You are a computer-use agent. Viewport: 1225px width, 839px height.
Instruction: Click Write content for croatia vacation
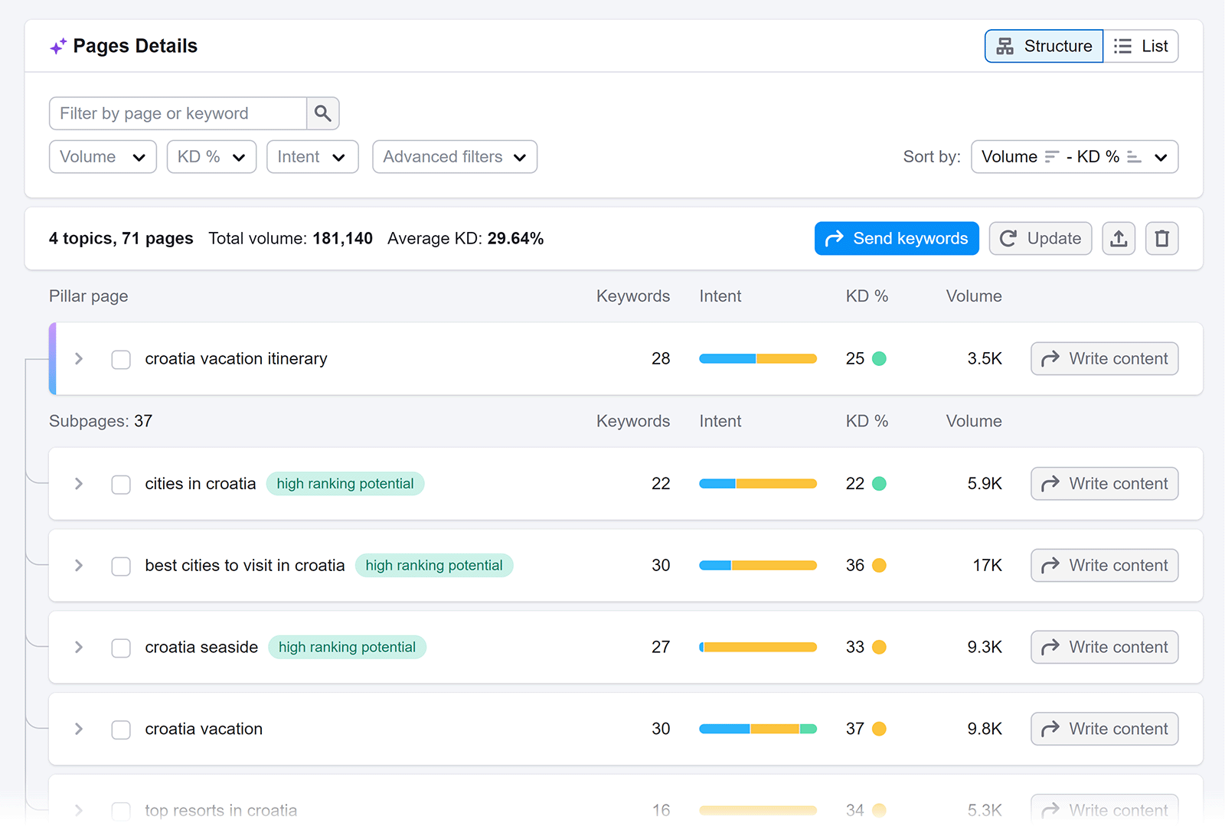coord(1104,729)
